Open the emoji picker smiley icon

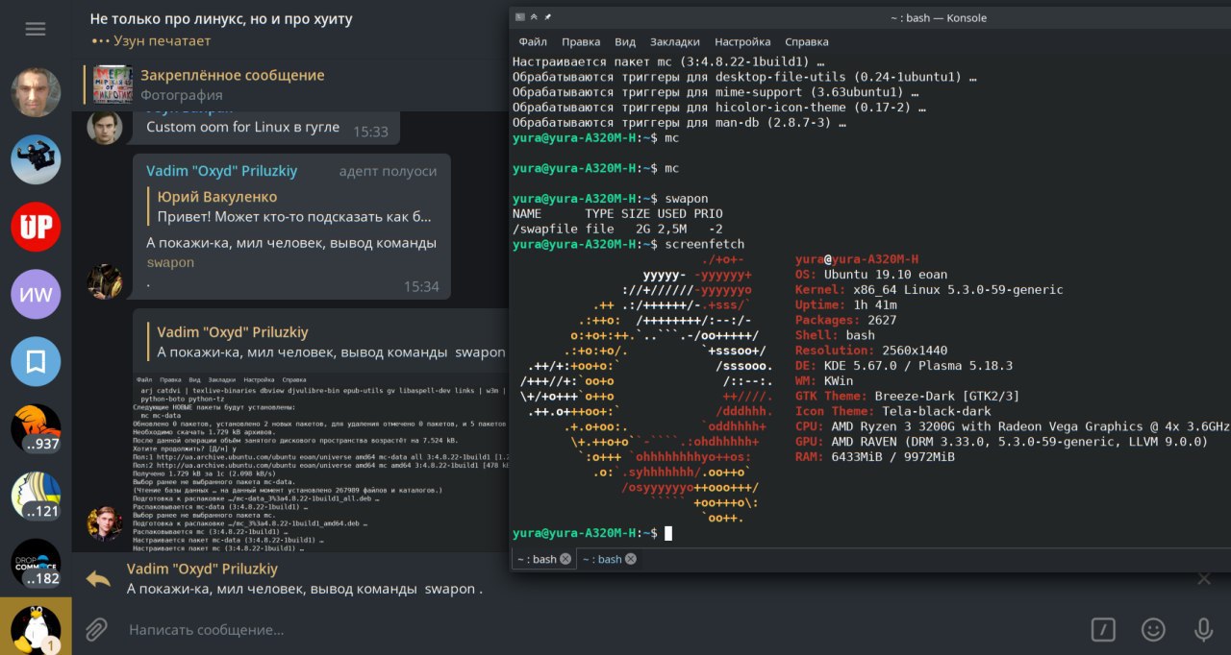(x=1152, y=630)
